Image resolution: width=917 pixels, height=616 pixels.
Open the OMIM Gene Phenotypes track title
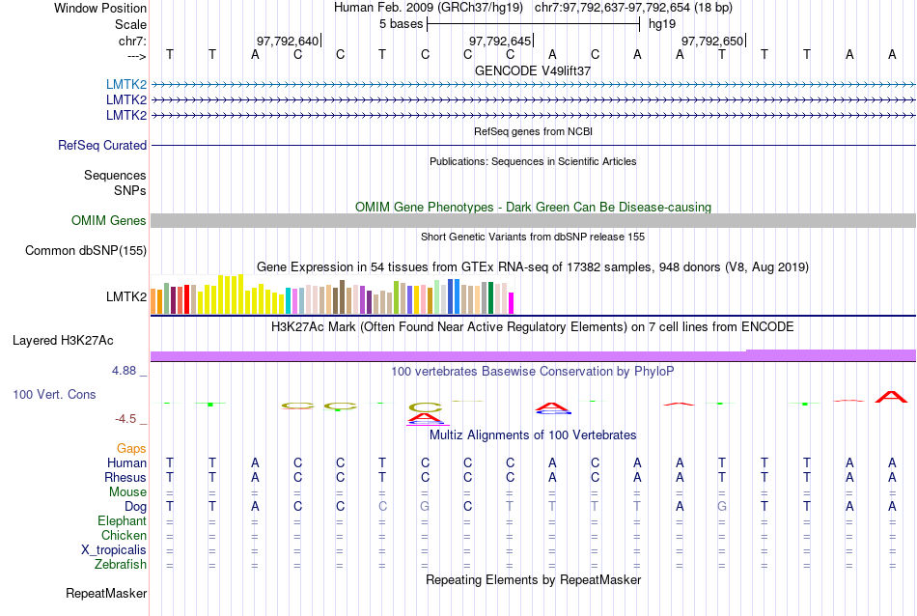[x=533, y=207]
